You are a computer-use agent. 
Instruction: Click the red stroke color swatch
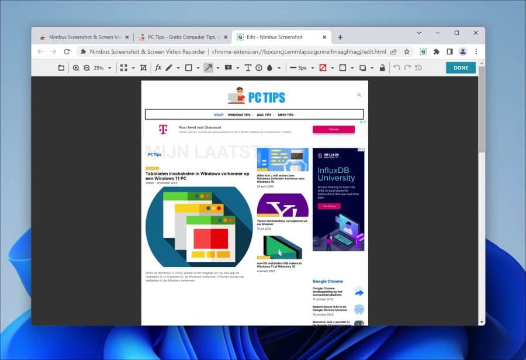[x=323, y=68]
